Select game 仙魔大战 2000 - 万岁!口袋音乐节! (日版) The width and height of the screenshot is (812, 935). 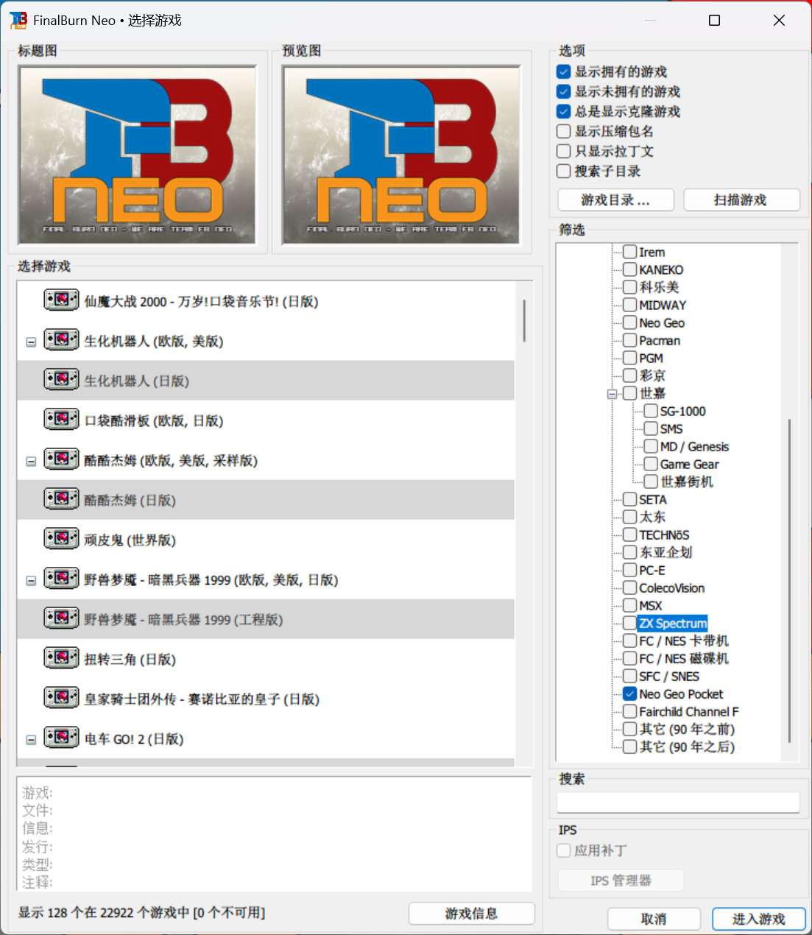click(266, 301)
